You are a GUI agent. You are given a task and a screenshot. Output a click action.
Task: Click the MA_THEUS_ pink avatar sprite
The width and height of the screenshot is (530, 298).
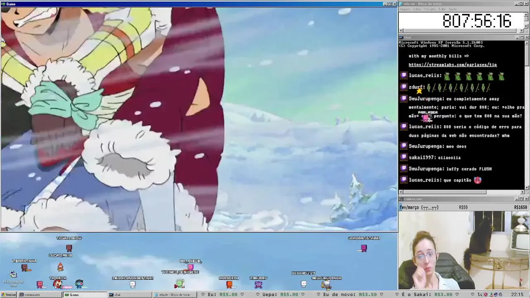coord(190,267)
